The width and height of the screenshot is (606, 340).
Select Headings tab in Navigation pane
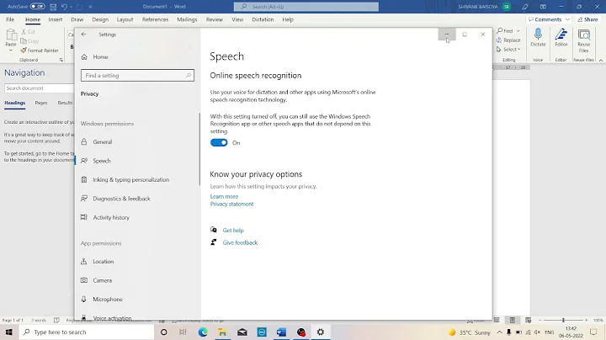[14, 103]
